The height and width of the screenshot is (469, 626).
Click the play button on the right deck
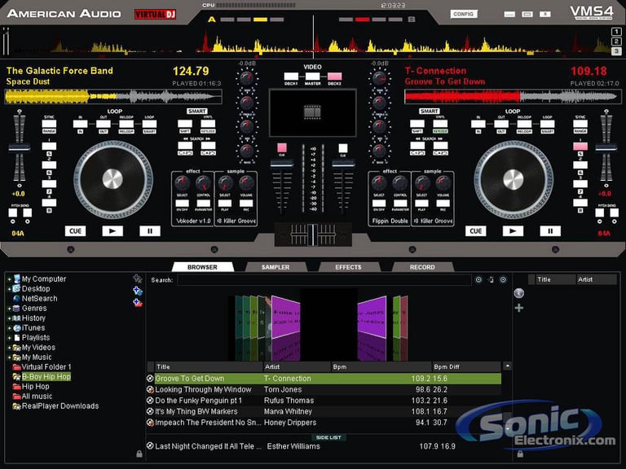click(513, 231)
